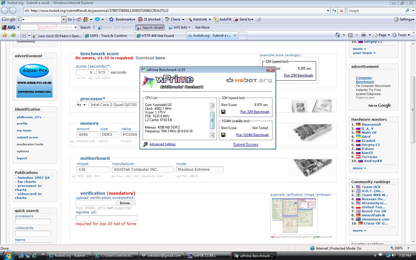The height and width of the screenshot is (260, 416).
Task: Open Advanced Settings in wPrime
Action: [x=162, y=144]
